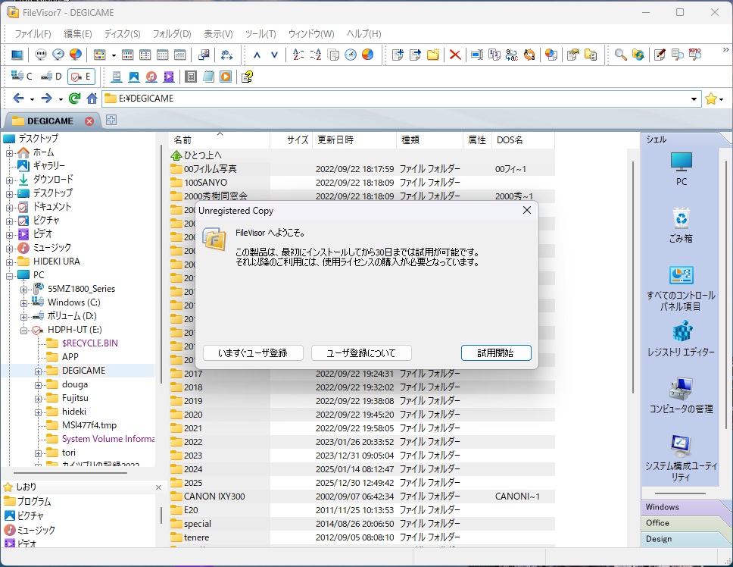Expand the douga folder tree node
This screenshot has height=567, width=733.
click(38, 384)
